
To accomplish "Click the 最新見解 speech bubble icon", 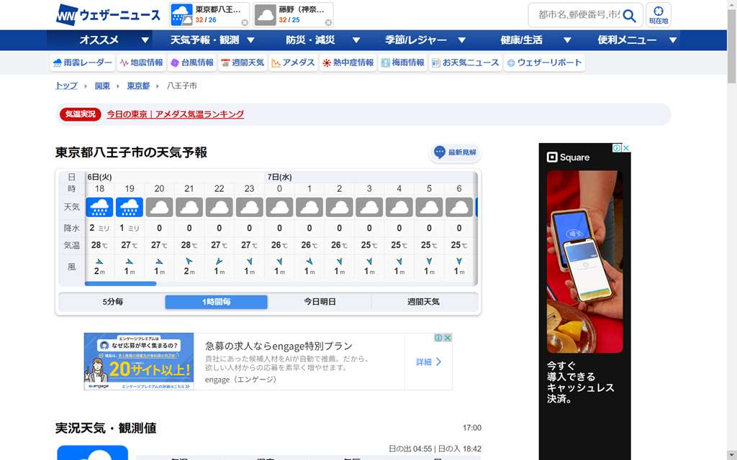I will 440,152.
